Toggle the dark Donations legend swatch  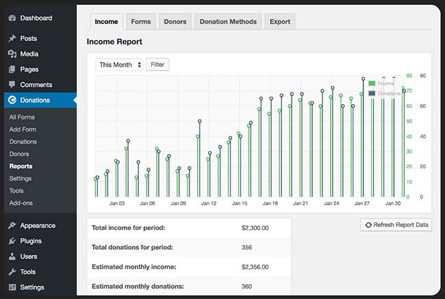pos(372,93)
